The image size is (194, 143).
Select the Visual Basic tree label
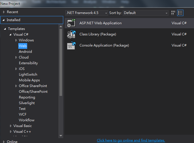(23, 126)
